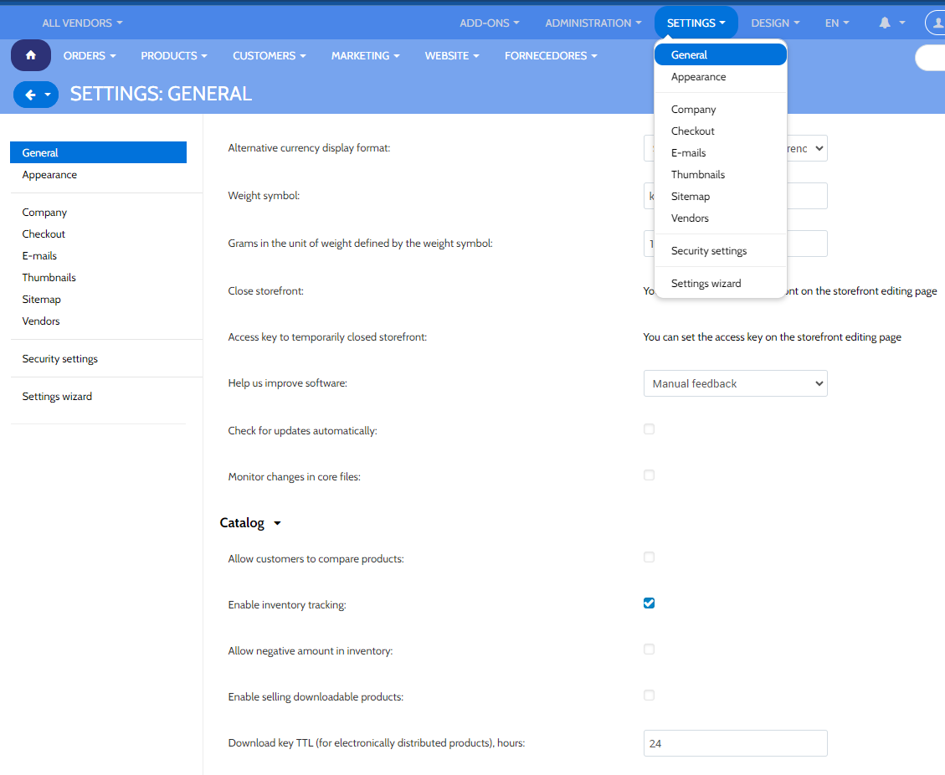Screen dimensions: 945x775
Task: Click the Download key TTL input field
Action: point(735,742)
